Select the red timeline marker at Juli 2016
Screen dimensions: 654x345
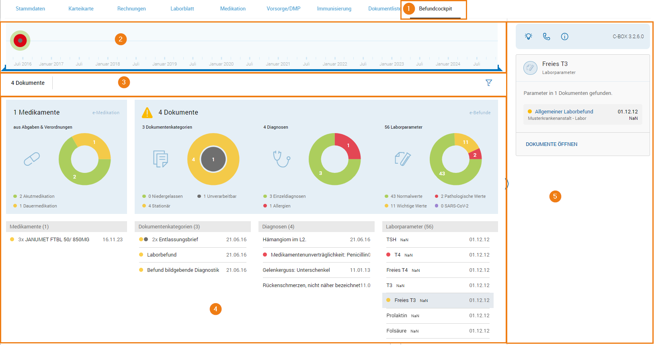[x=20, y=41]
